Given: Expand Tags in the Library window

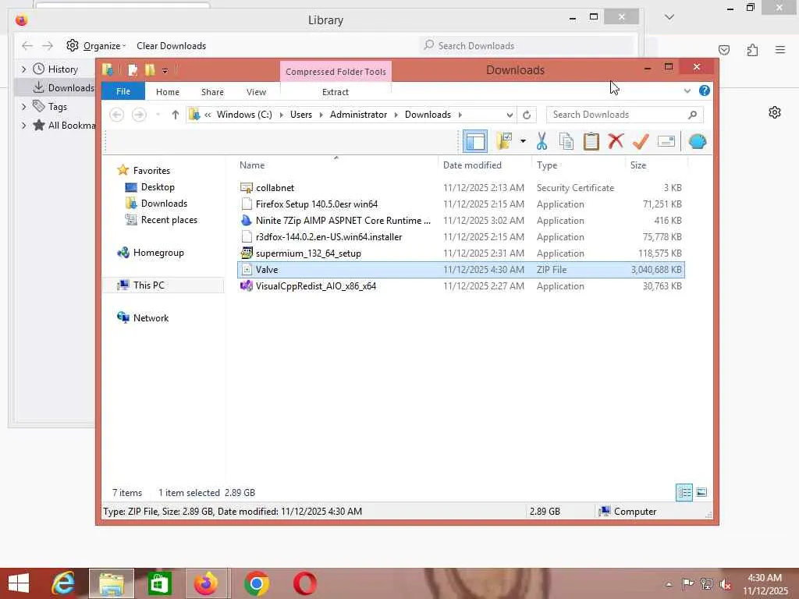Looking at the screenshot, I should point(24,106).
